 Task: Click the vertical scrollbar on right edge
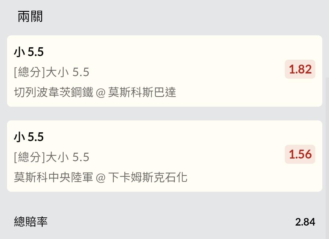(x=326, y=137)
